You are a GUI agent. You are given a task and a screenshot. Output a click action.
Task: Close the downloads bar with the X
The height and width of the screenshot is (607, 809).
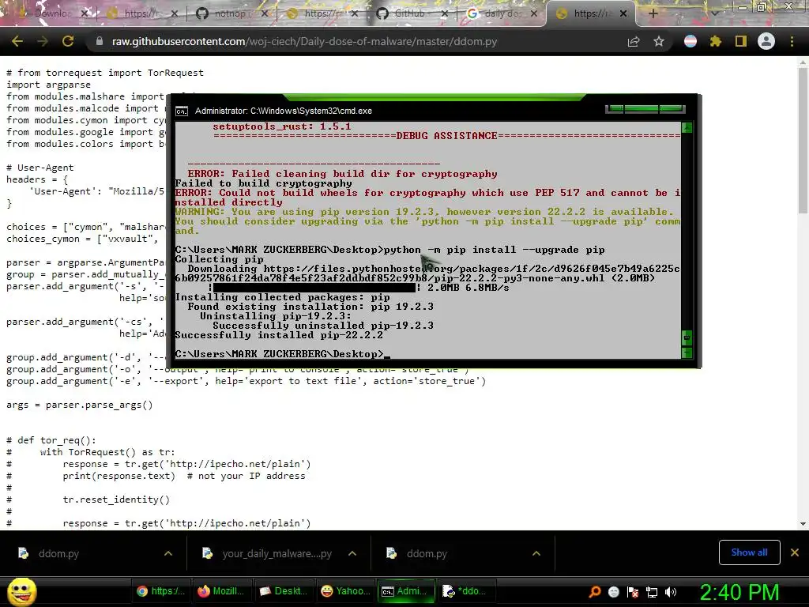[x=795, y=552]
